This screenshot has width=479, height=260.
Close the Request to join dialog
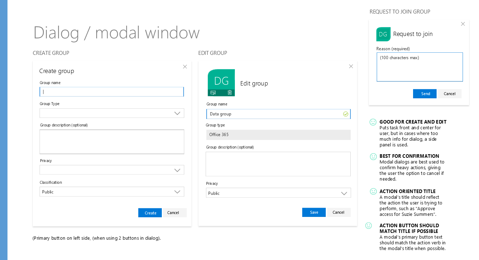click(x=463, y=24)
